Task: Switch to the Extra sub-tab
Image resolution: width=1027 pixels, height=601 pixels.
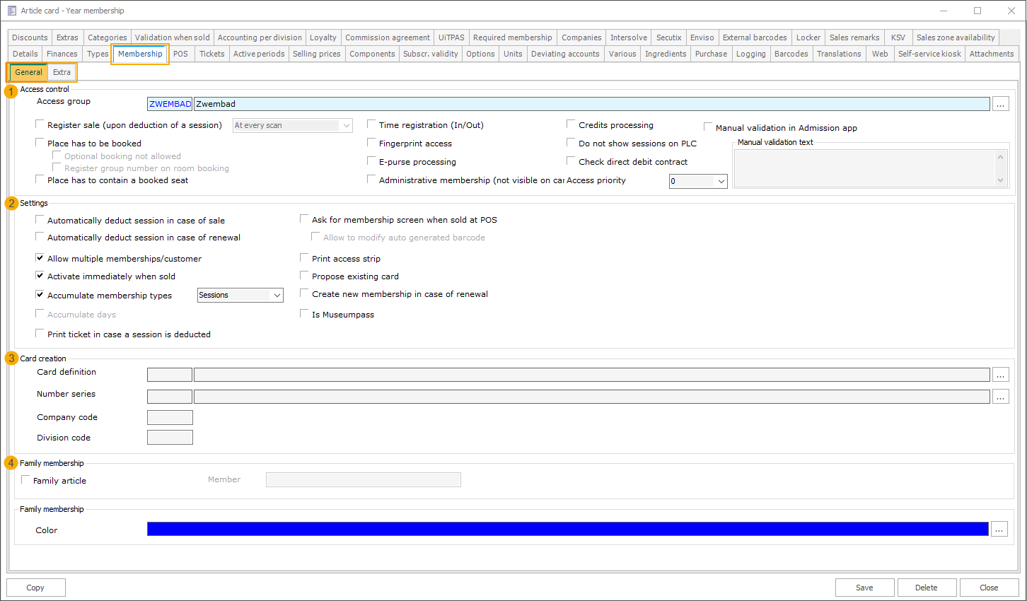Action: pyautogui.click(x=62, y=72)
